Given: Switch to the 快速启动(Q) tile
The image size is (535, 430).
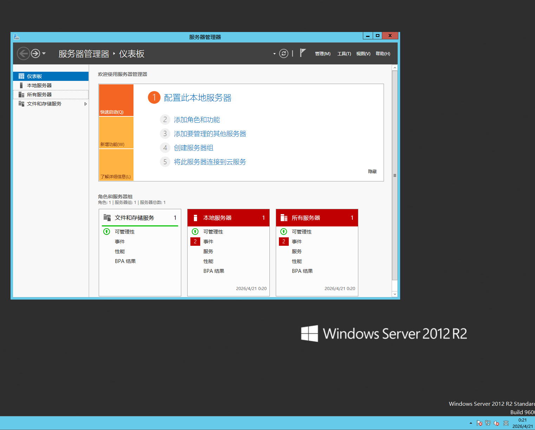Looking at the screenshot, I should coord(116,100).
